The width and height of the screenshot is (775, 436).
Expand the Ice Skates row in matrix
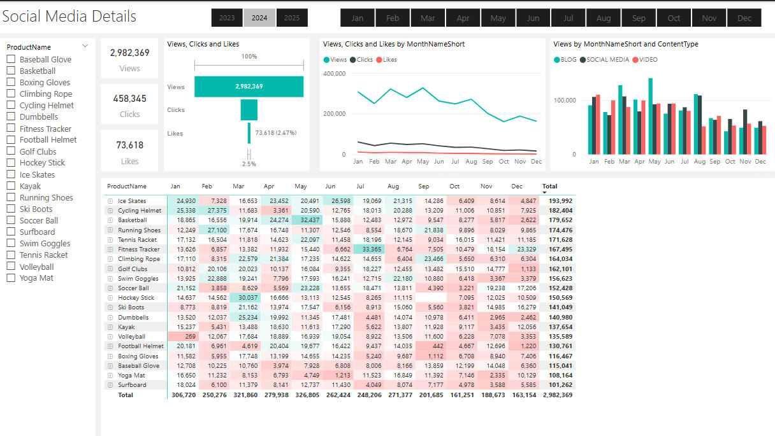click(110, 201)
